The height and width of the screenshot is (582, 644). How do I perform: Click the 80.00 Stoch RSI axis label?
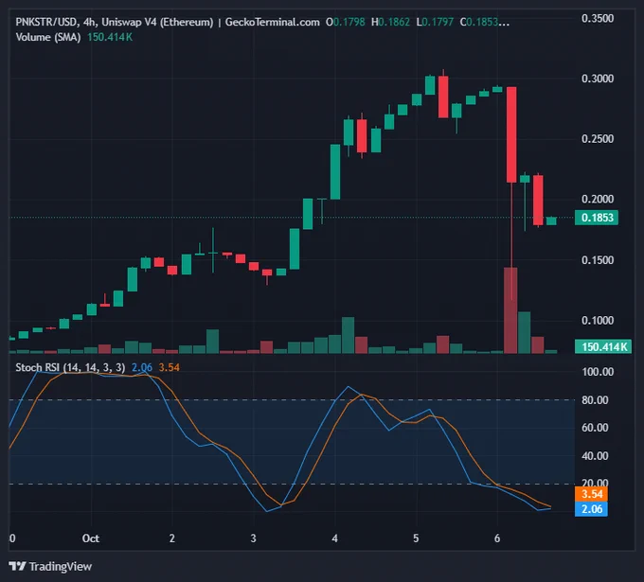click(595, 400)
